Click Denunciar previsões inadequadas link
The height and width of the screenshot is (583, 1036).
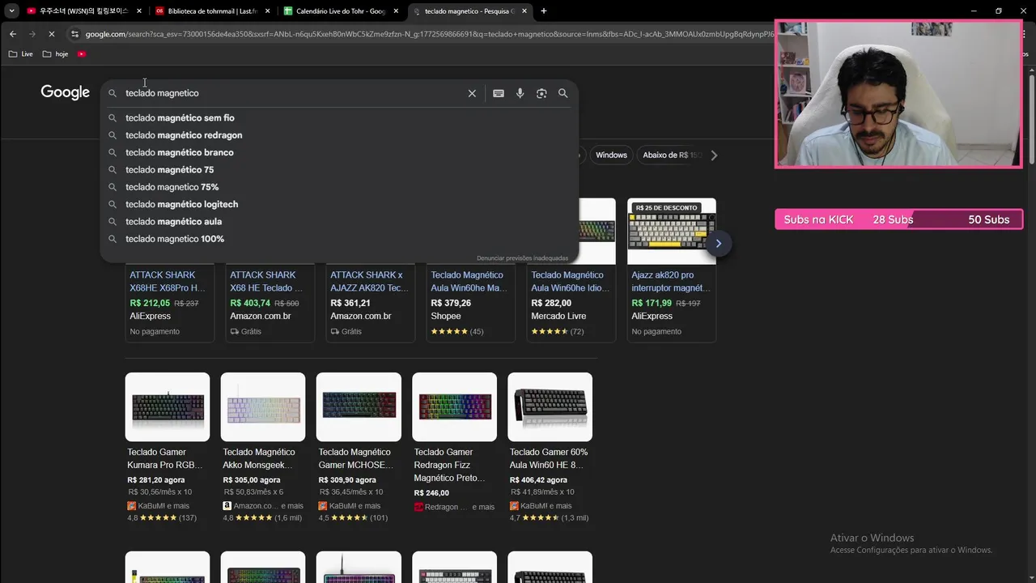point(522,258)
